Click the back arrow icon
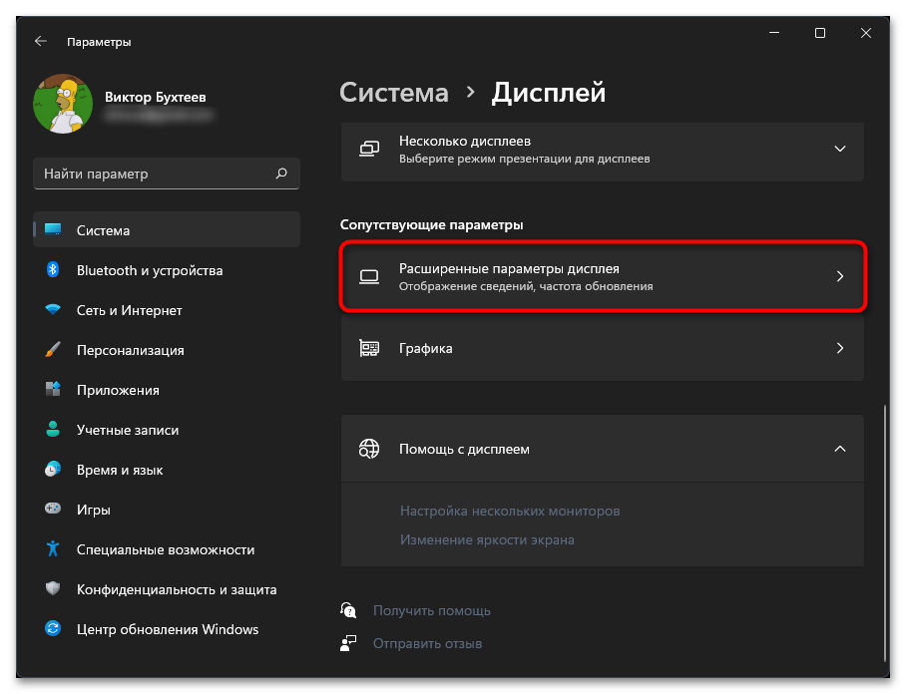906x694 pixels. click(41, 41)
